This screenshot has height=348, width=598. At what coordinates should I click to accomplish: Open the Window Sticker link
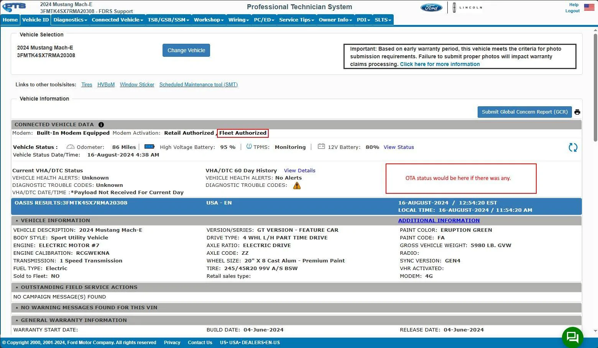(x=137, y=85)
